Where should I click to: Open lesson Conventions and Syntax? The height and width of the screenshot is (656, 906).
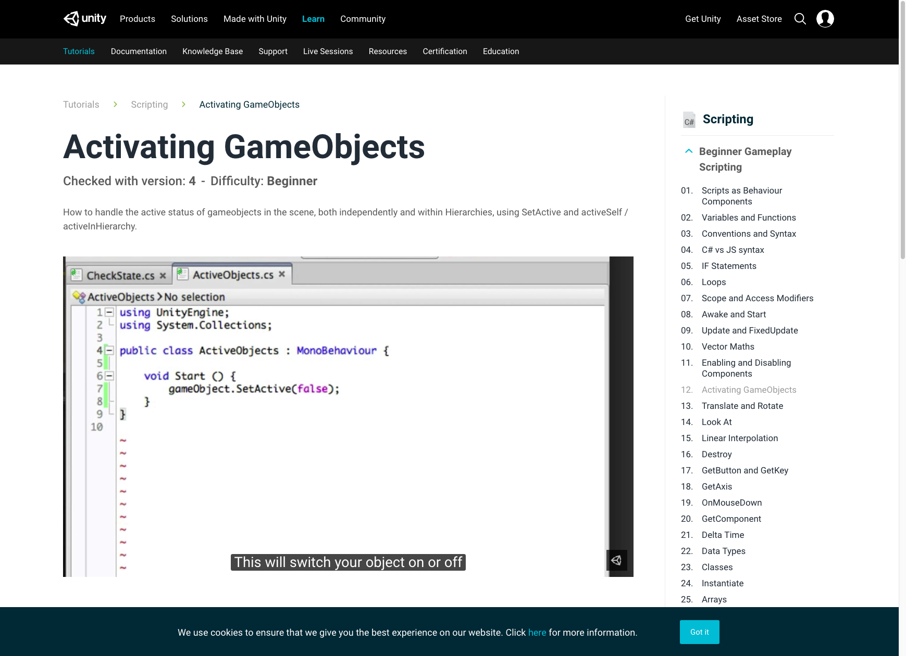749,234
